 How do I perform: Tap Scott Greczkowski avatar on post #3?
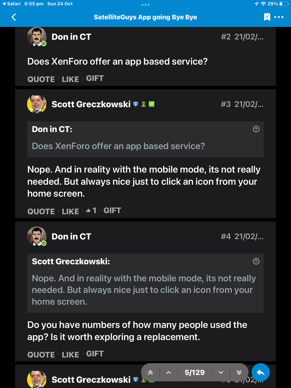tap(37, 104)
